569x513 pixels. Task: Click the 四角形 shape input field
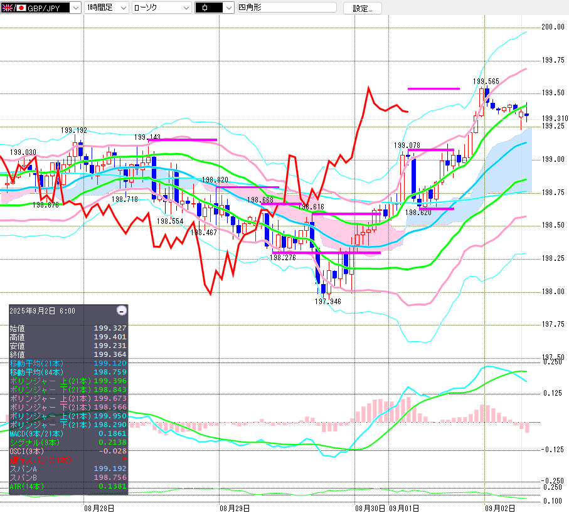pyautogui.click(x=287, y=8)
